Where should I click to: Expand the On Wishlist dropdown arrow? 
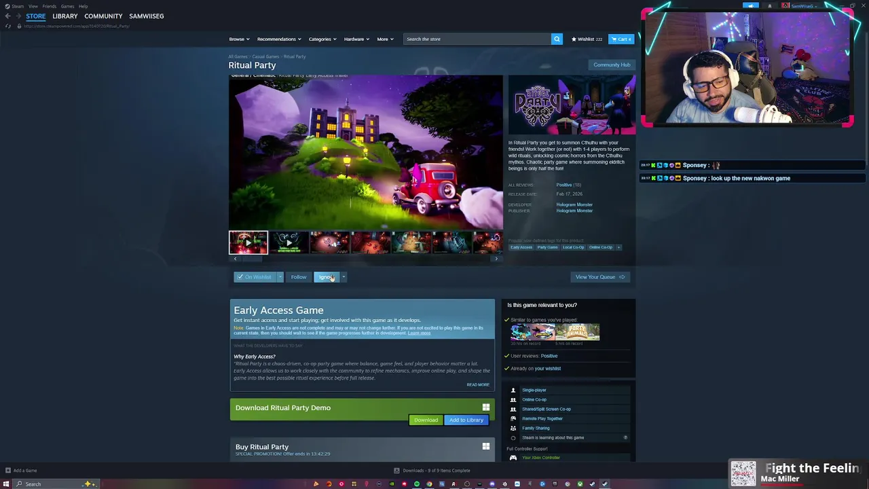(x=280, y=277)
